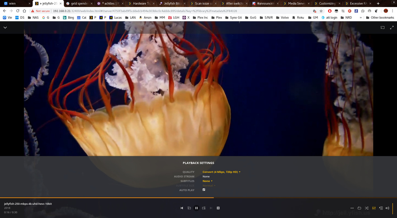Mute the player volume
Image resolution: width=397 pixels, height=218 pixels.
pos(387,208)
